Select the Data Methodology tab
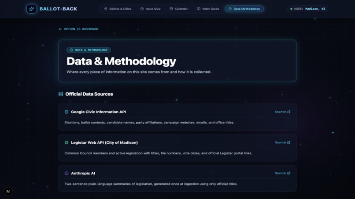355x199 pixels. [x=244, y=9]
